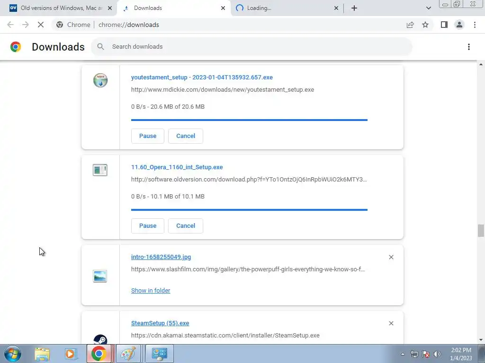The height and width of the screenshot is (363, 485).
Task: Click the Chrome taskbar icon
Action: [99, 354]
